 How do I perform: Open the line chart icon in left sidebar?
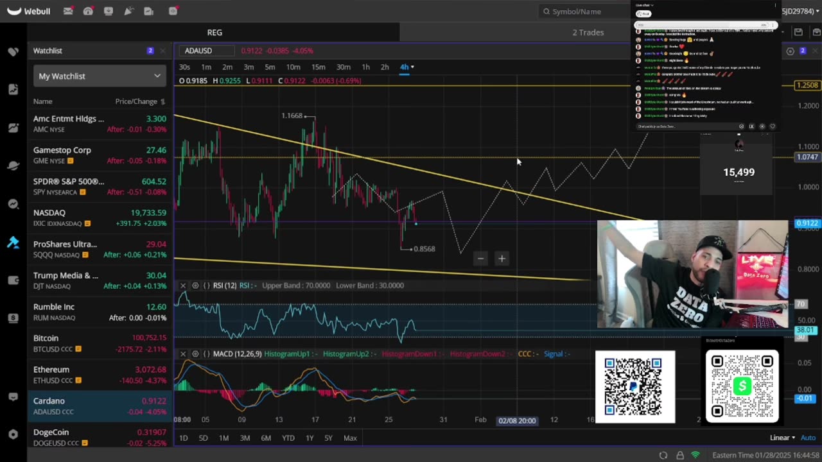pyautogui.click(x=13, y=128)
